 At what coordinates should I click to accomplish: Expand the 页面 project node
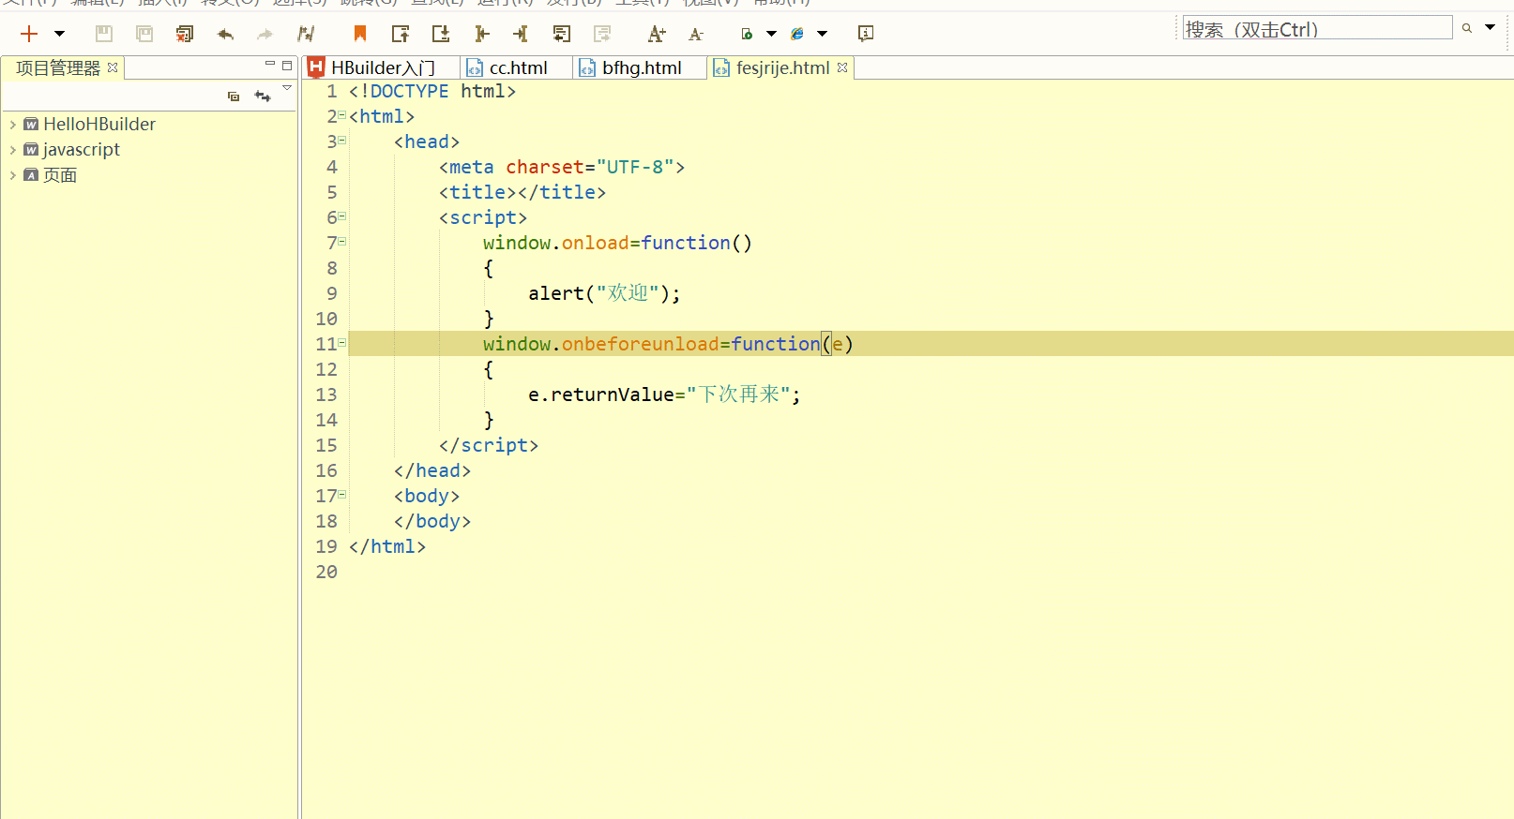pyautogui.click(x=12, y=175)
